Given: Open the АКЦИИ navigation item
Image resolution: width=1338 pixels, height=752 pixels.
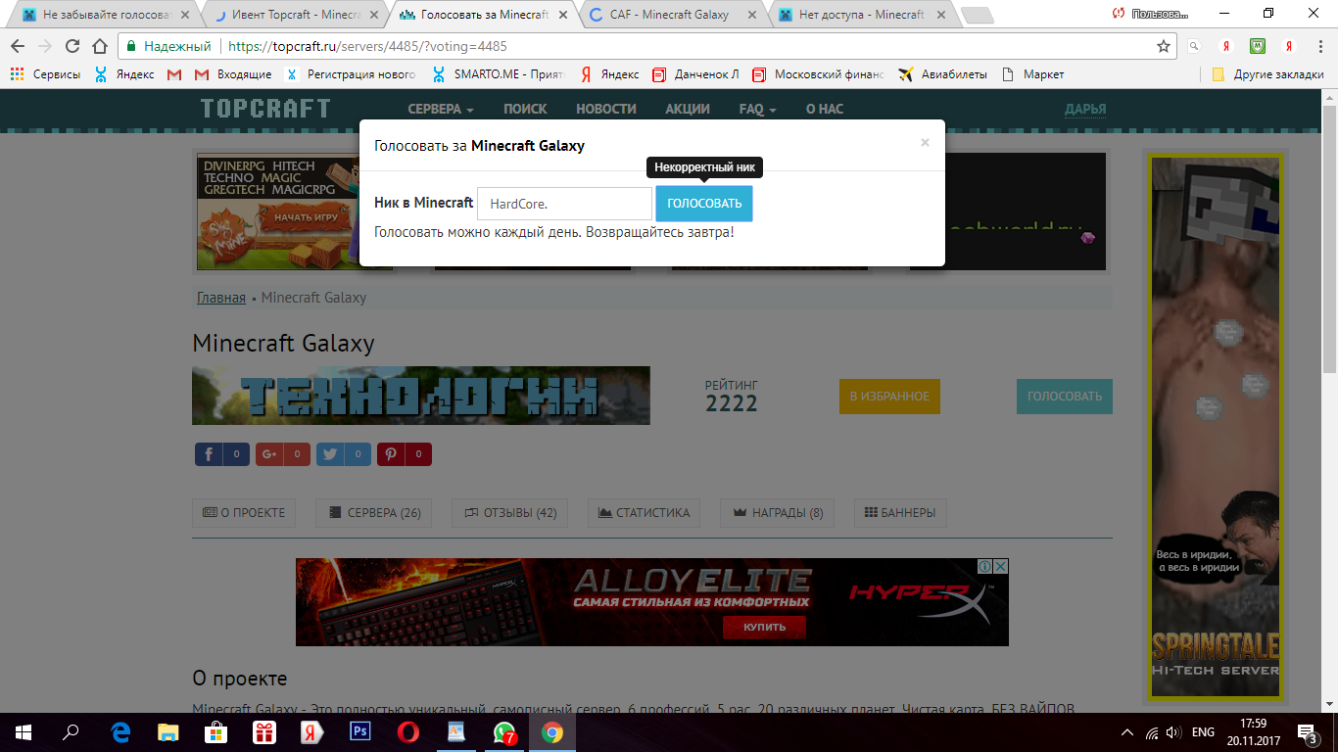Looking at the screenshot, I should [x=688, y=109].
